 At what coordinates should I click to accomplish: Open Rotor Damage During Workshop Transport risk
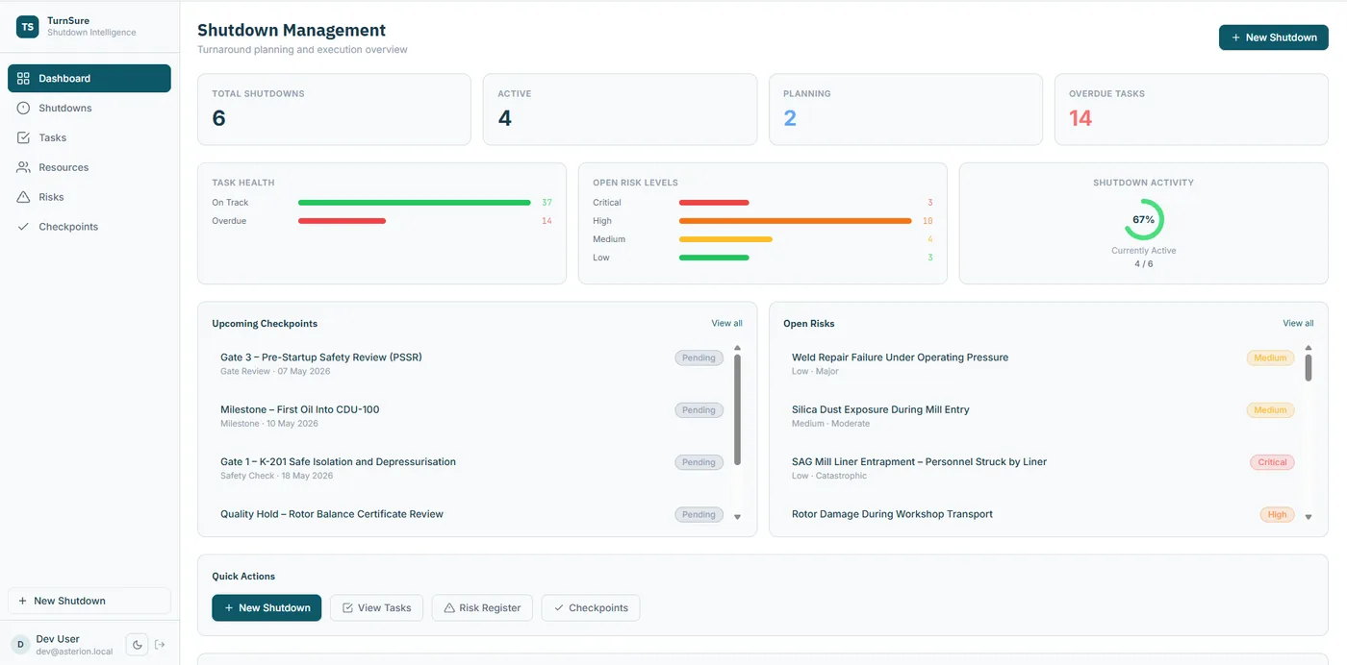[1042, 515]
